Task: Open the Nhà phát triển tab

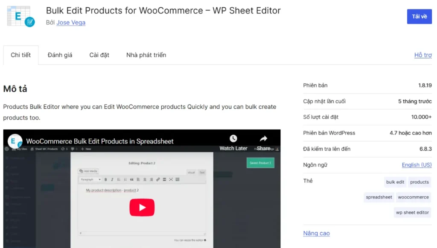Action: pyautogui.click(x=146, y=55)
